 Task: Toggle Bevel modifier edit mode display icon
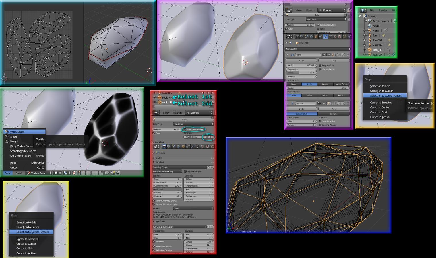click(333, 54)
